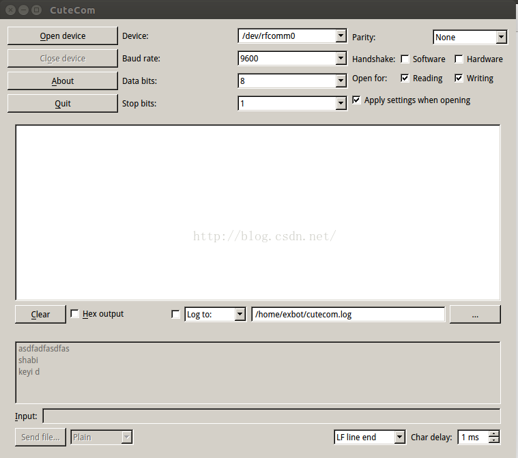Close the CuteCom window

tap(10, 10)
